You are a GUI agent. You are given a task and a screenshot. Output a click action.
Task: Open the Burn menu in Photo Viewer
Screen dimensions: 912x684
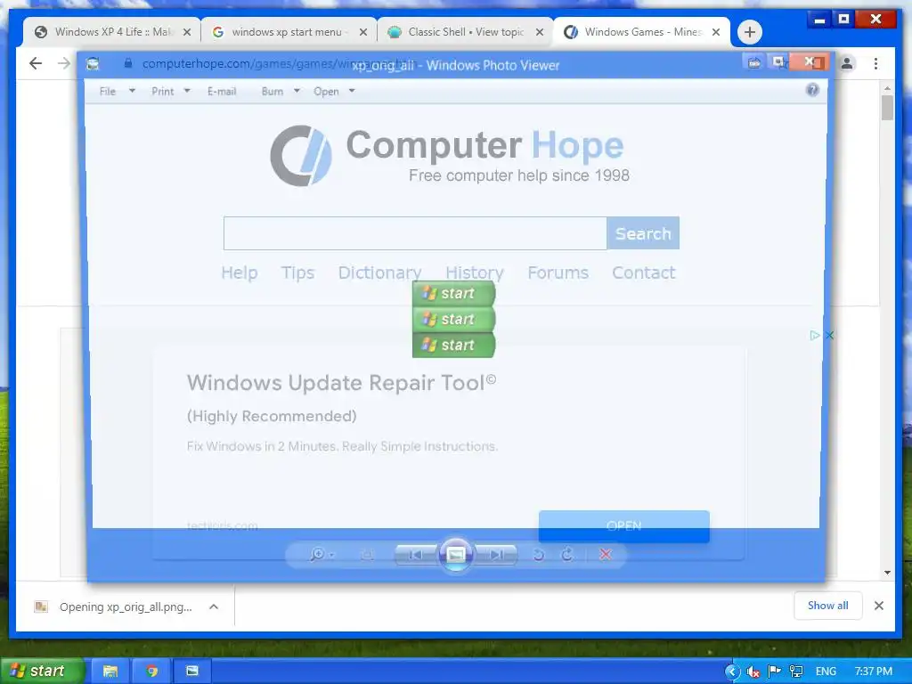[273, 92]
